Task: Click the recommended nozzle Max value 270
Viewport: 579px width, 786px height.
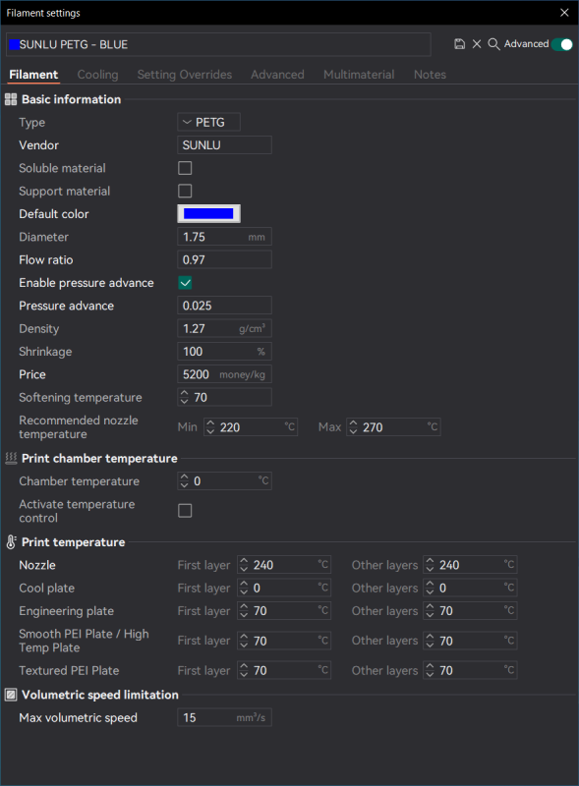Action: pos(373,427)
